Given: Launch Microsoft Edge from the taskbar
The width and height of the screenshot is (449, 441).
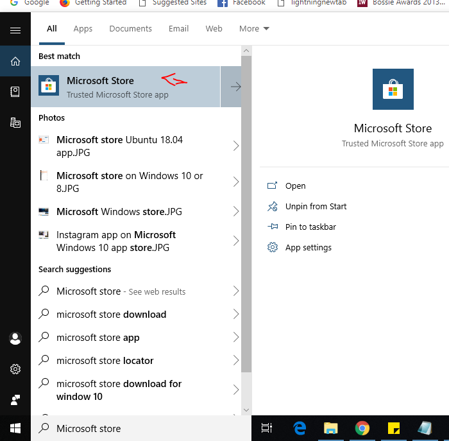Looking at the screenshot, I should click(x=299, y=428).
